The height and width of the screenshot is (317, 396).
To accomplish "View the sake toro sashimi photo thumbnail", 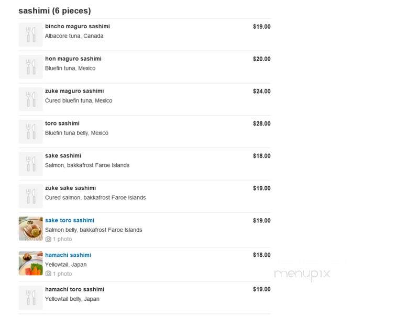I will click(x=30, y=229).
